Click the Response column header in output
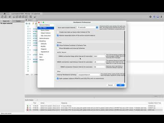This screenshot has height=123, width=164. click(64, 103)
